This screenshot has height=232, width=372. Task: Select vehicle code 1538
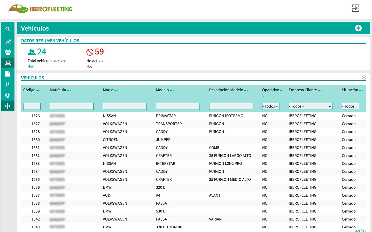tap(36, 203)
